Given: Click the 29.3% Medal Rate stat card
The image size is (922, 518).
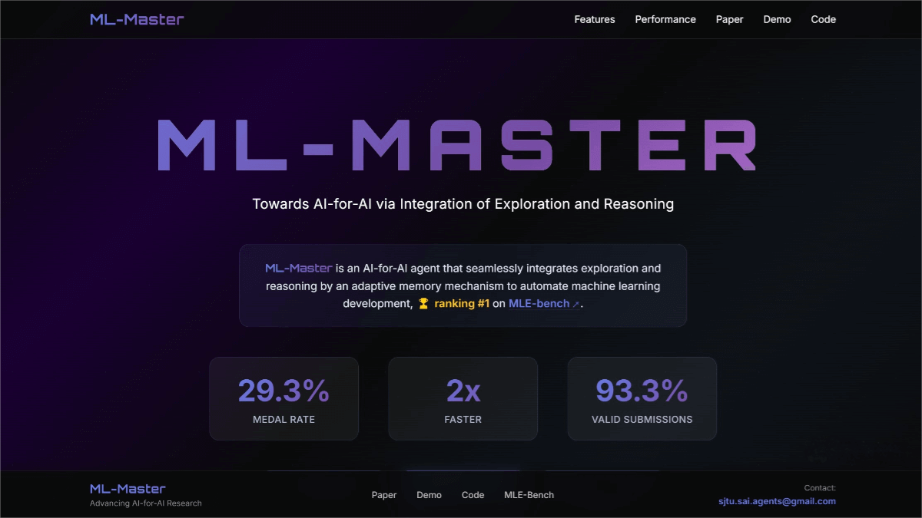Looking at the screenshot, I should pyautogui.click(x=284, y=398).
